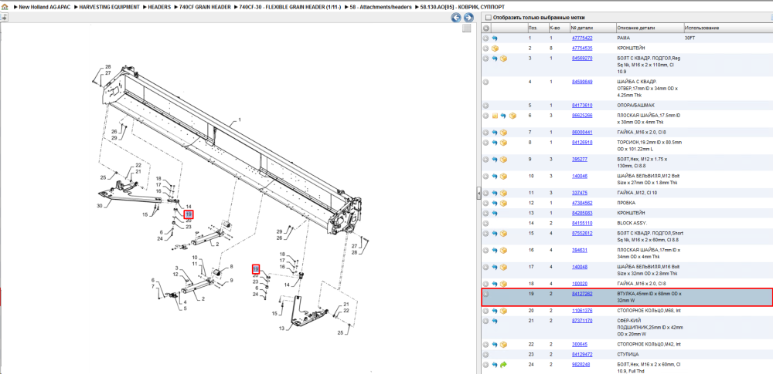773x374 pixels.
Task: Click the yellow box icon for part 47384562
Action: [503, 204]
